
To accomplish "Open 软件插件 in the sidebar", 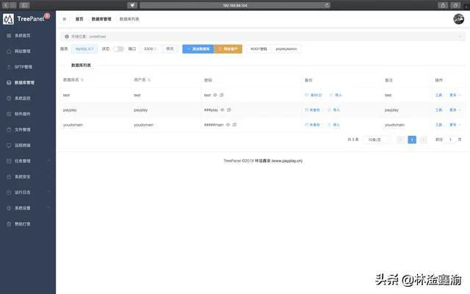I will [x=23, y=114].
